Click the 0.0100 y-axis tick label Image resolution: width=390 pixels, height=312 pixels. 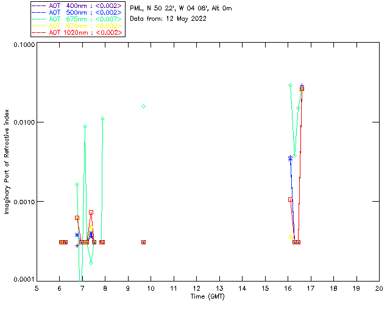[24, 122]
